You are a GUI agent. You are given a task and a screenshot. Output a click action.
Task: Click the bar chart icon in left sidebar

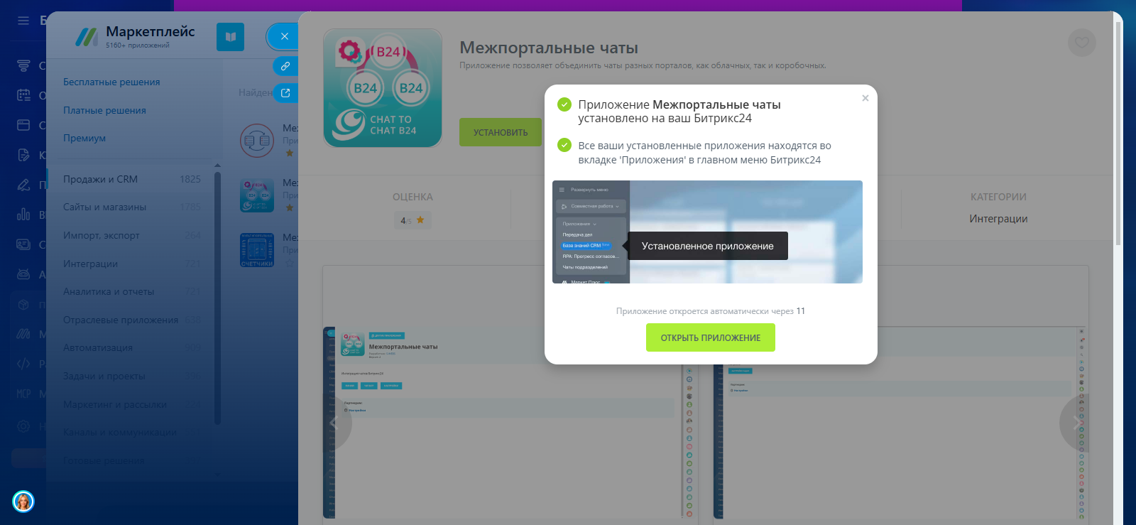click(23, 215)
